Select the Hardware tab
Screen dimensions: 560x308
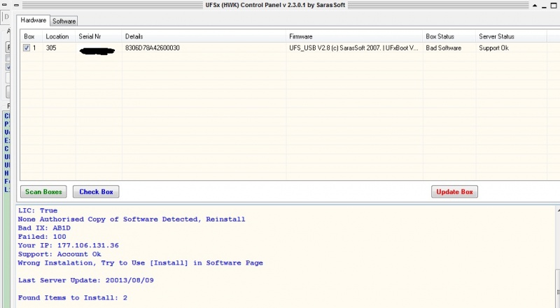(33, 21)
